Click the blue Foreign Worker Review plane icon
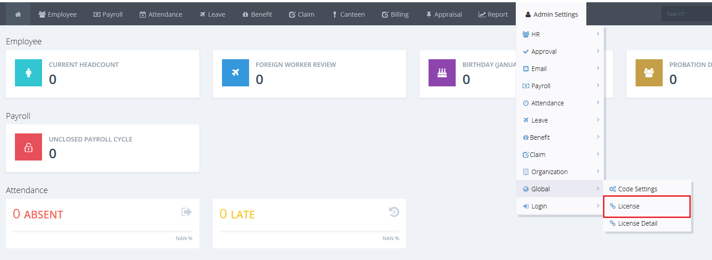 click(x=235, y=73)
